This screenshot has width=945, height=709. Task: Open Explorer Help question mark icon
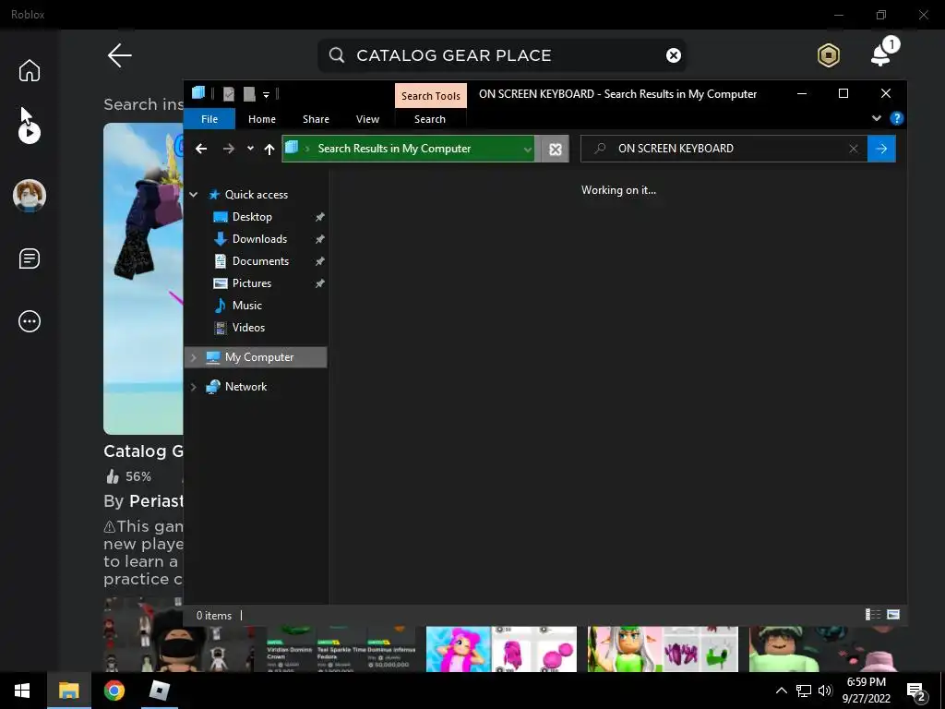click(x=896, y=118)
